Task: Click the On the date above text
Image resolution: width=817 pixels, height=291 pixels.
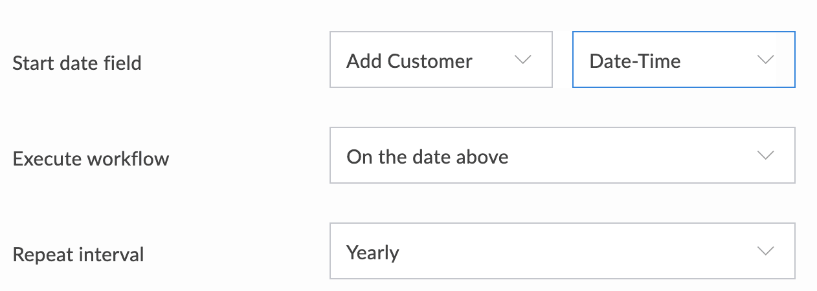Action: pyautogui.click(x=427, y=156)
